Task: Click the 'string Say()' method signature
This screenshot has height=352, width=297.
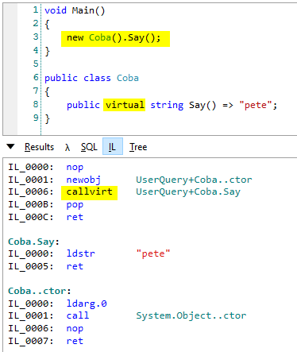Action: point(183,105)
